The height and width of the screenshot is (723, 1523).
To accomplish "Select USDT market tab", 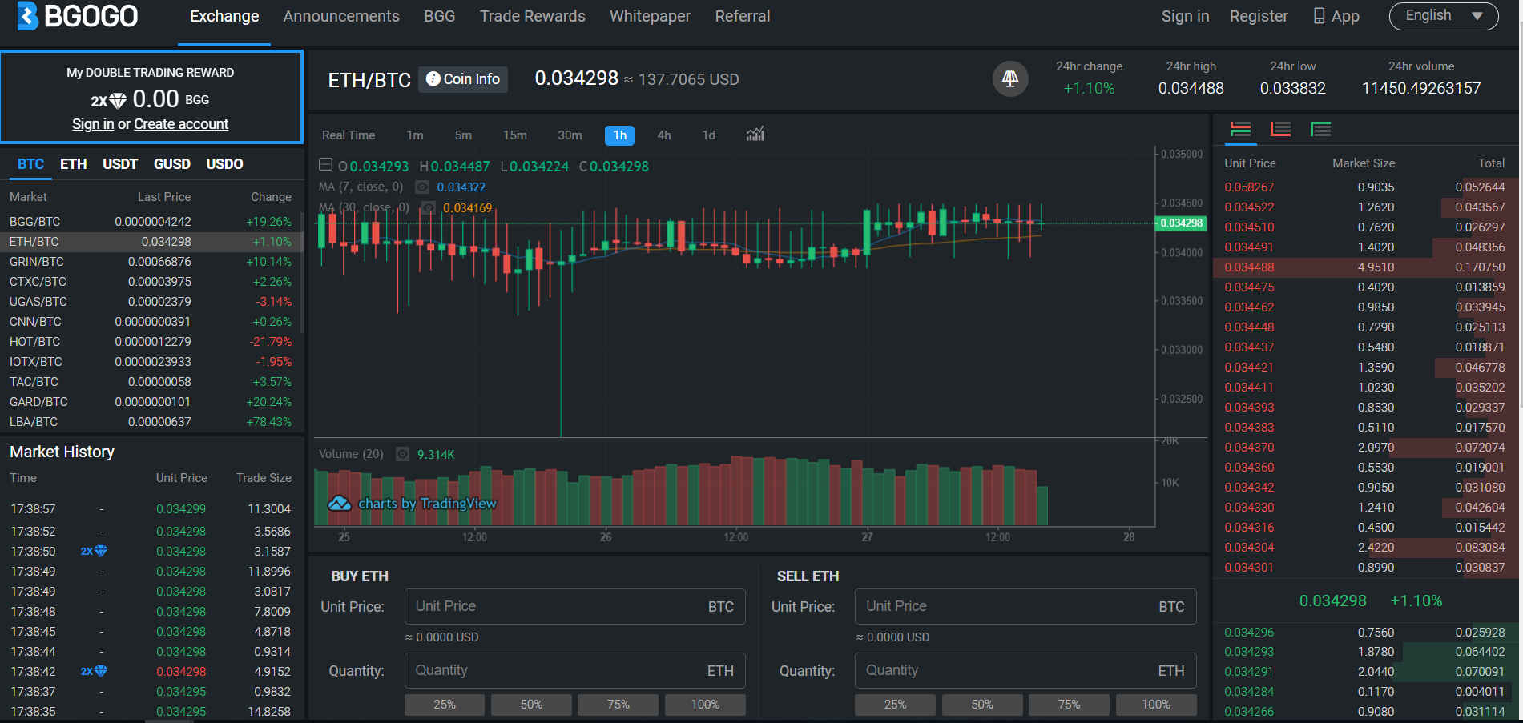I will coord(120,164).
